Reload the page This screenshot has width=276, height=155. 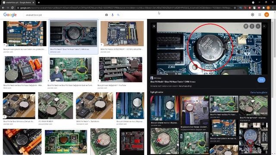[x=13, y=8]
